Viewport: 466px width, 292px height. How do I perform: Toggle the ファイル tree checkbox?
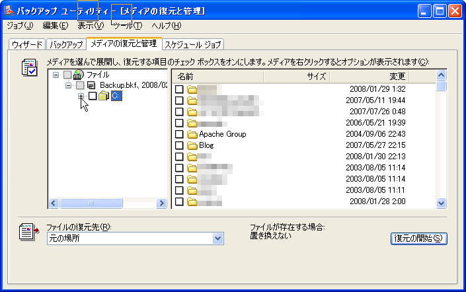(68, 75)
